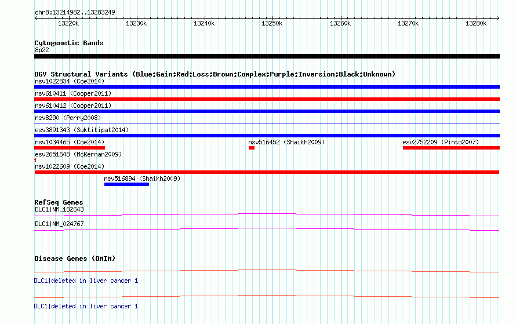Click the 8p22 band label
This screenshot has width=516, height=324.
point(42,50)
